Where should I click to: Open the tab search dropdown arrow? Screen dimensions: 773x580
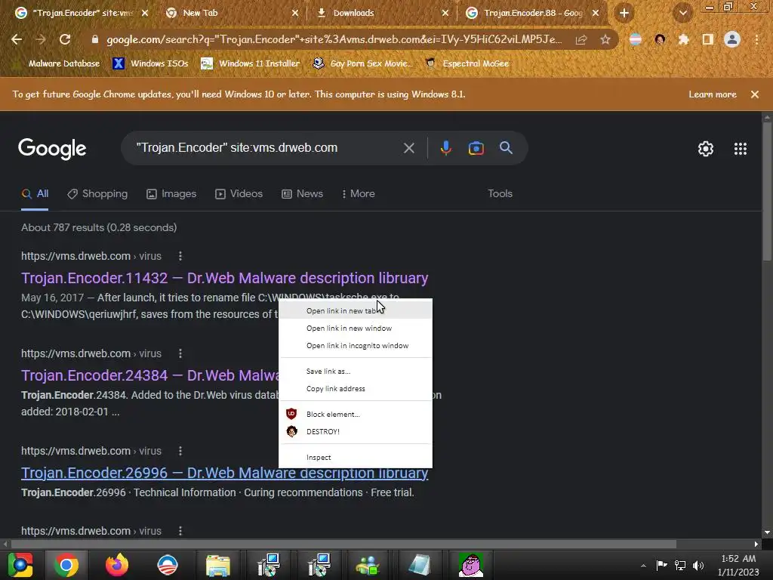(x=683, y=14)
